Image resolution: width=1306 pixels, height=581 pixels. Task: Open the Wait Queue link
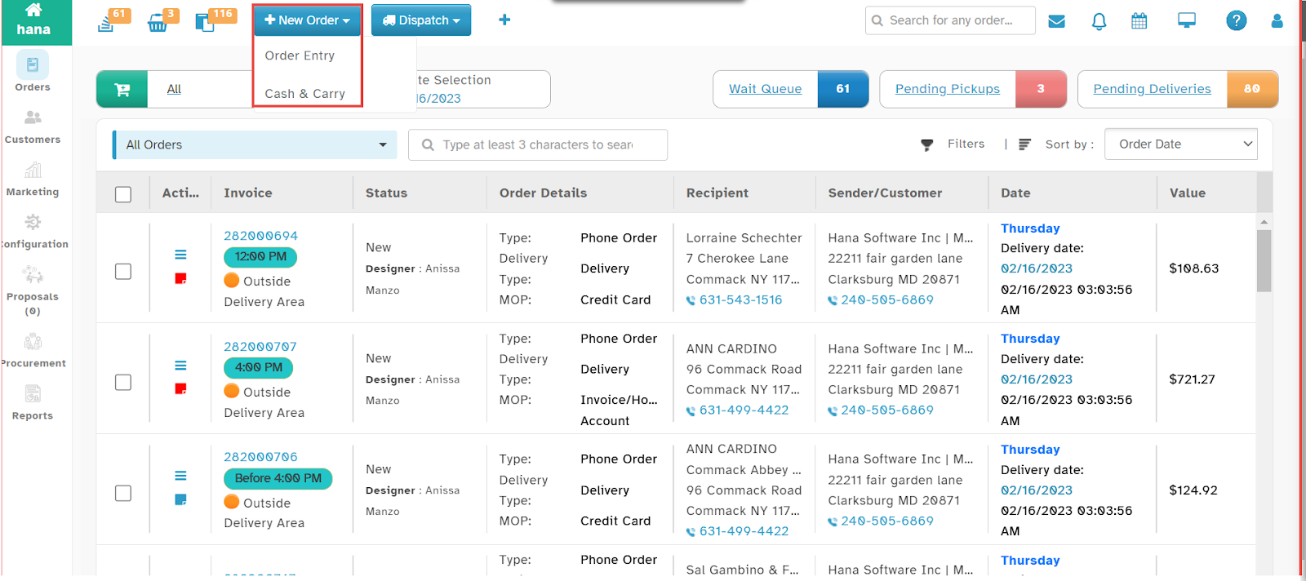(765, 89)
